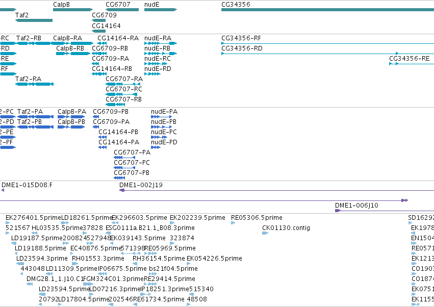434x307 pixels.
Task: Click the CG6707 gene label
Action: point(118,5)
